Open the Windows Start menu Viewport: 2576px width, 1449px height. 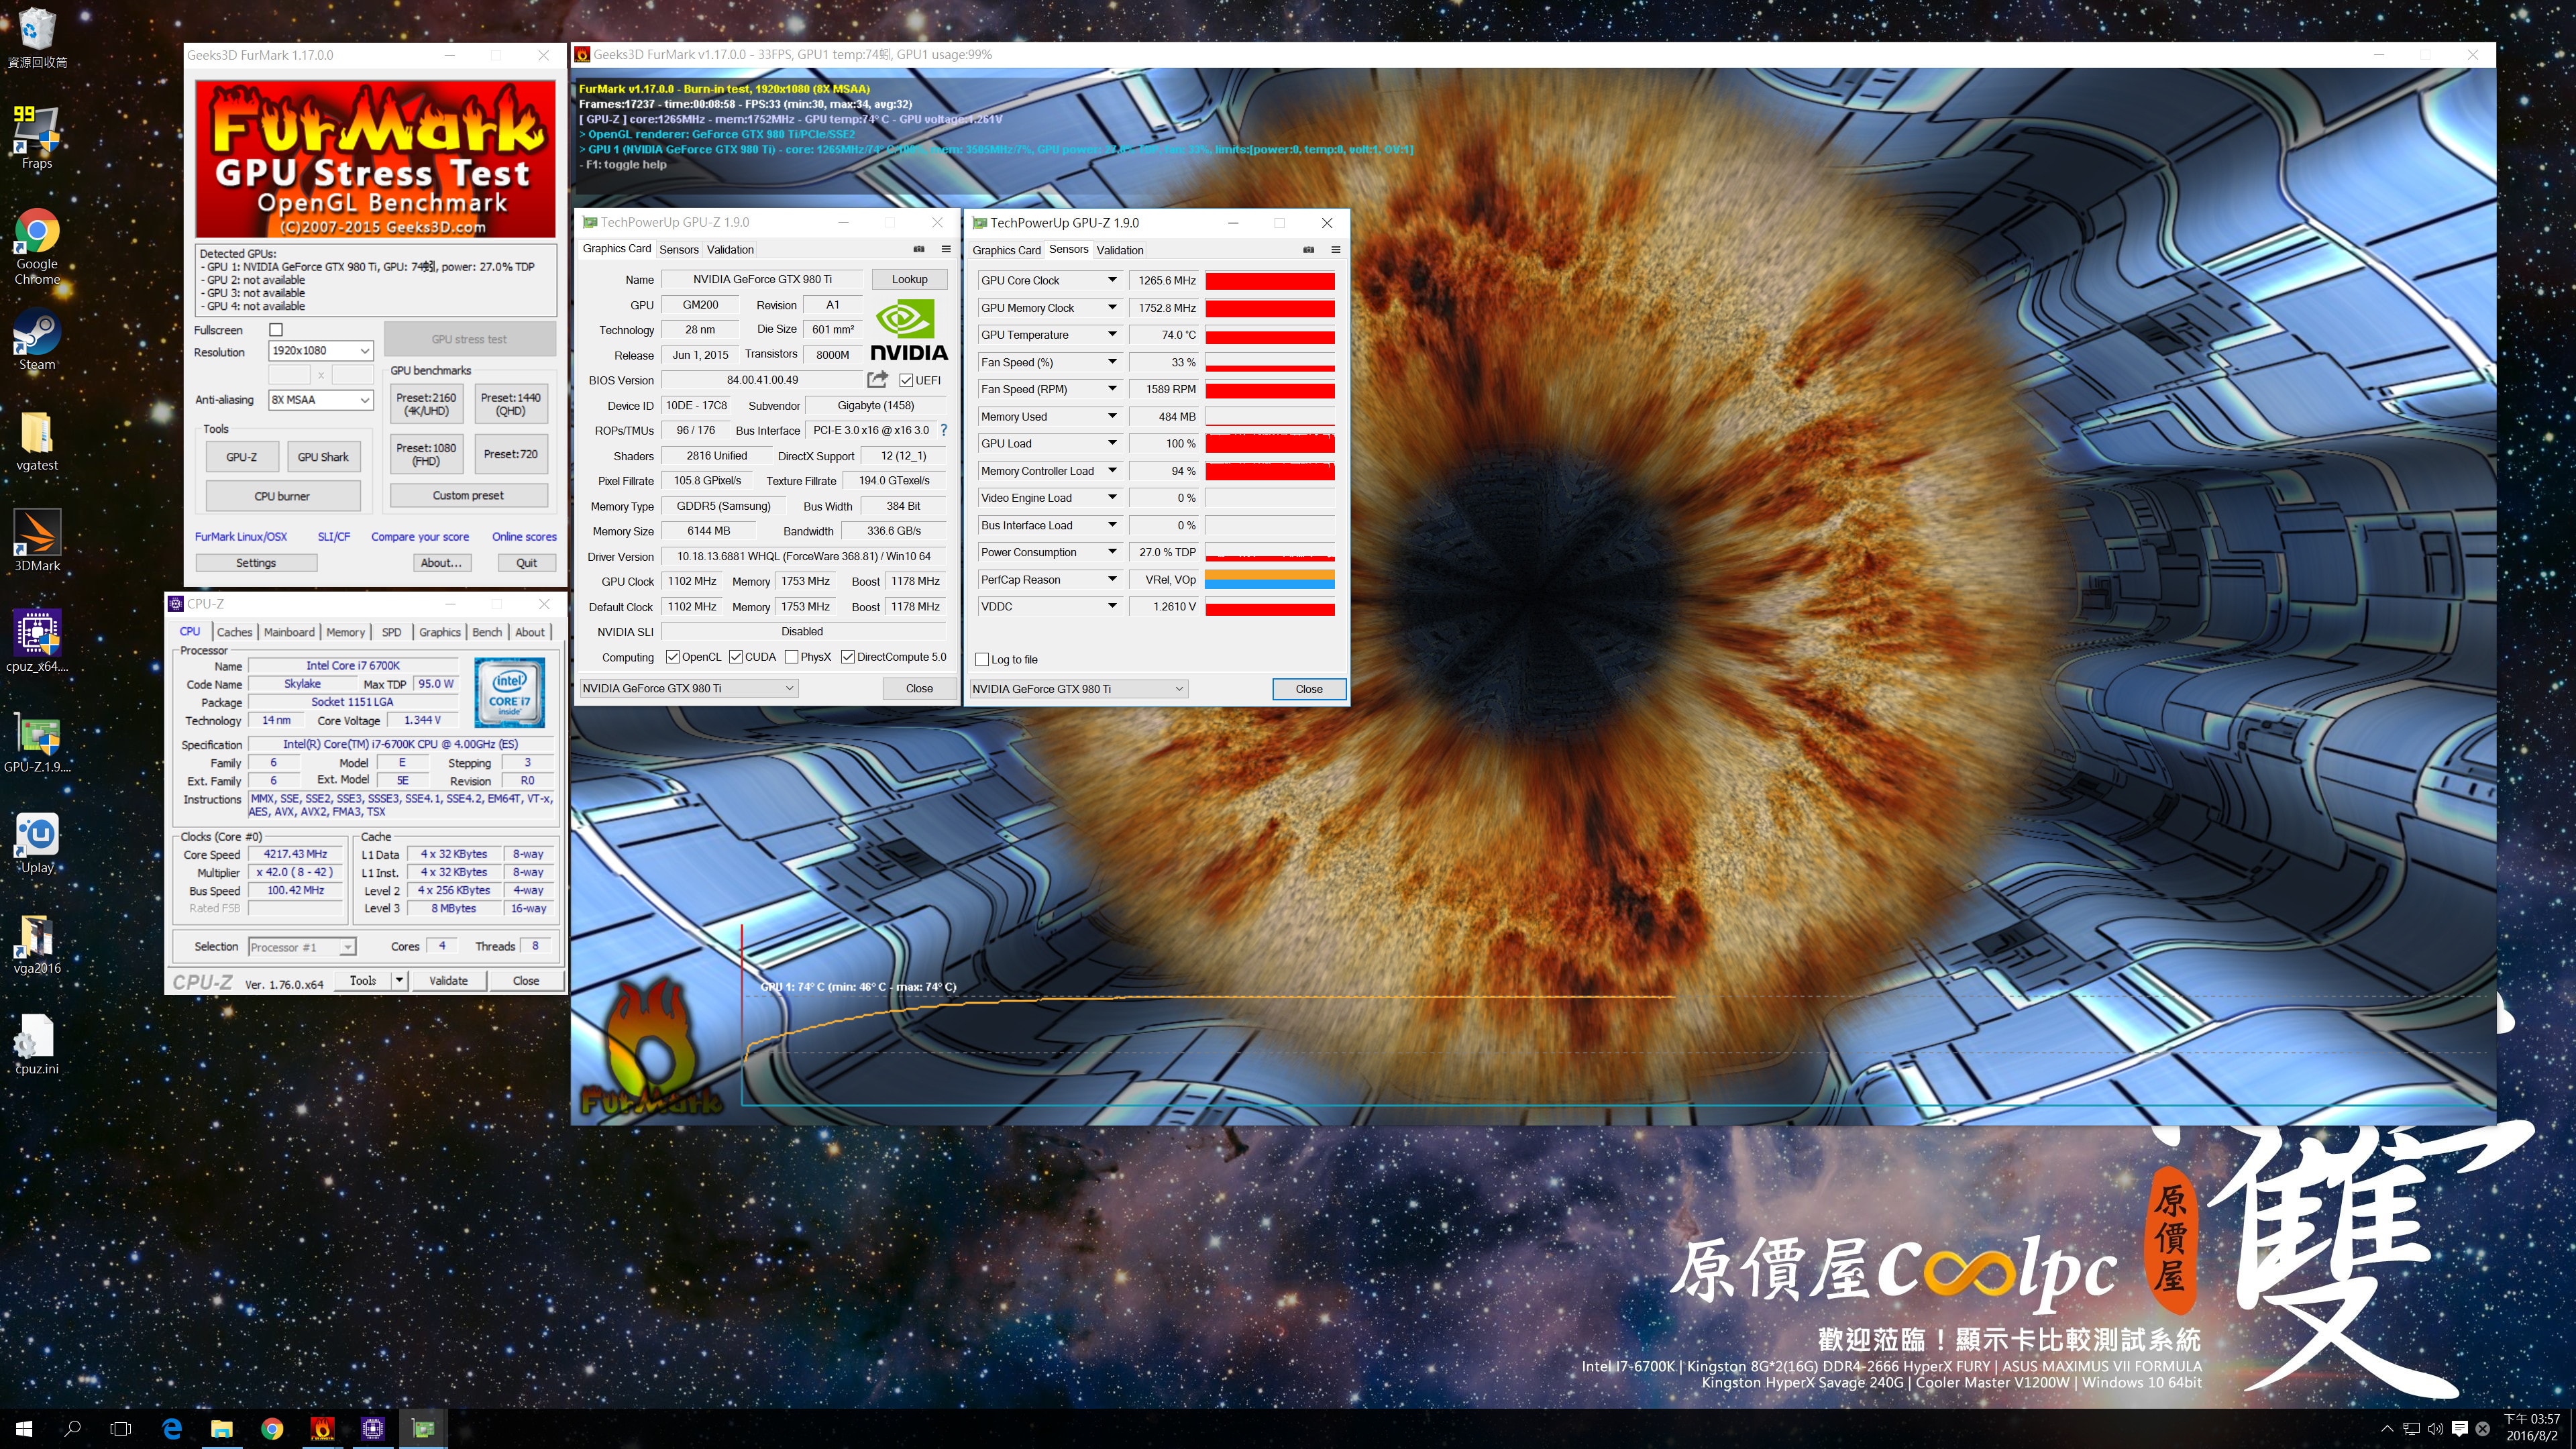[x=24, y=1429]
